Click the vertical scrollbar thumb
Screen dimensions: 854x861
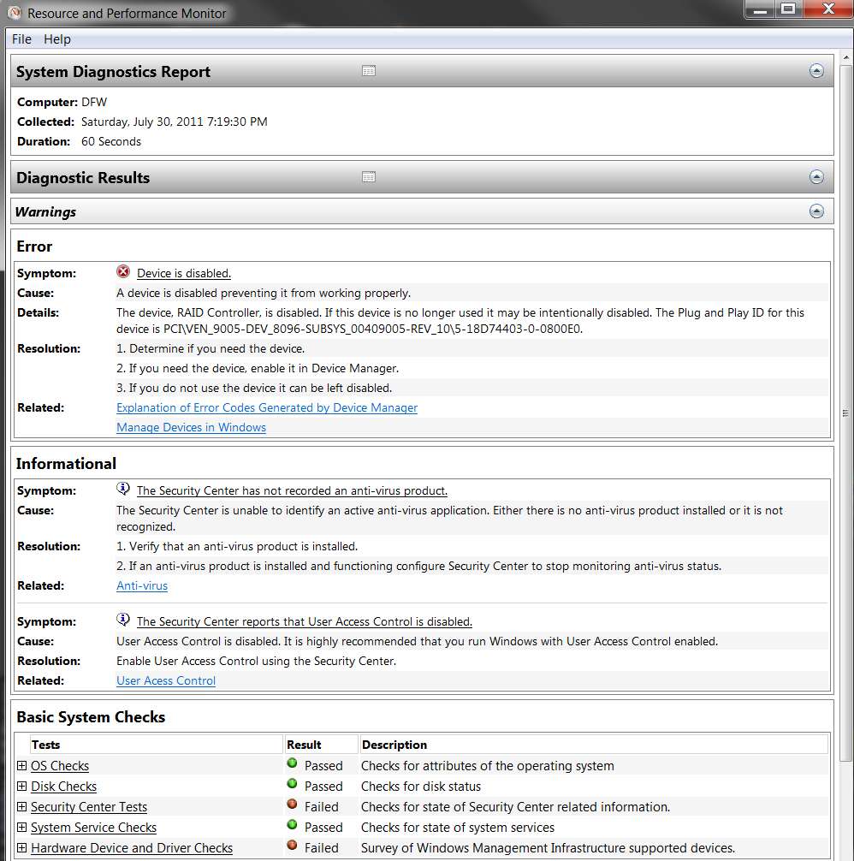tap(845, 413)
